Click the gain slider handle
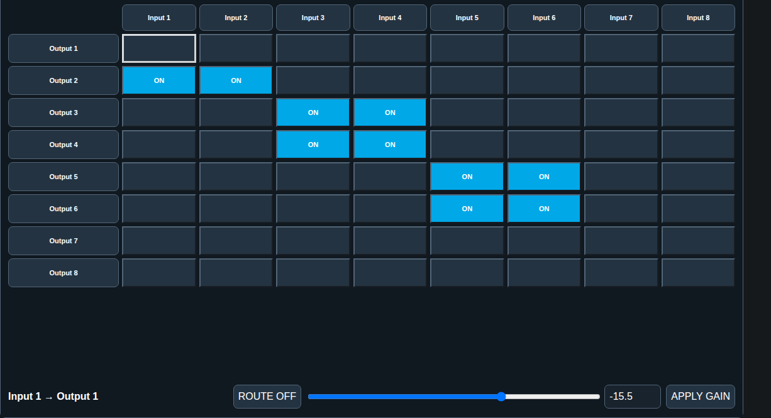Image resolution: width=771 pixels, height=418 pixels. point(501,397)
